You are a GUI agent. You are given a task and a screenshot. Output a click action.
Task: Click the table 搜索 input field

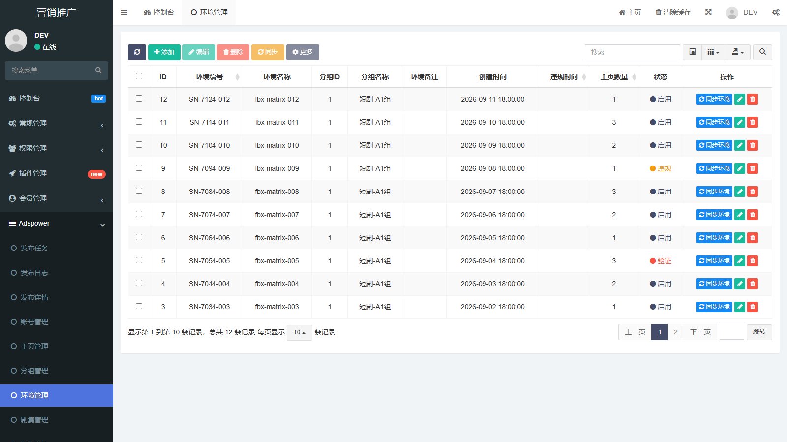[632, 52]
